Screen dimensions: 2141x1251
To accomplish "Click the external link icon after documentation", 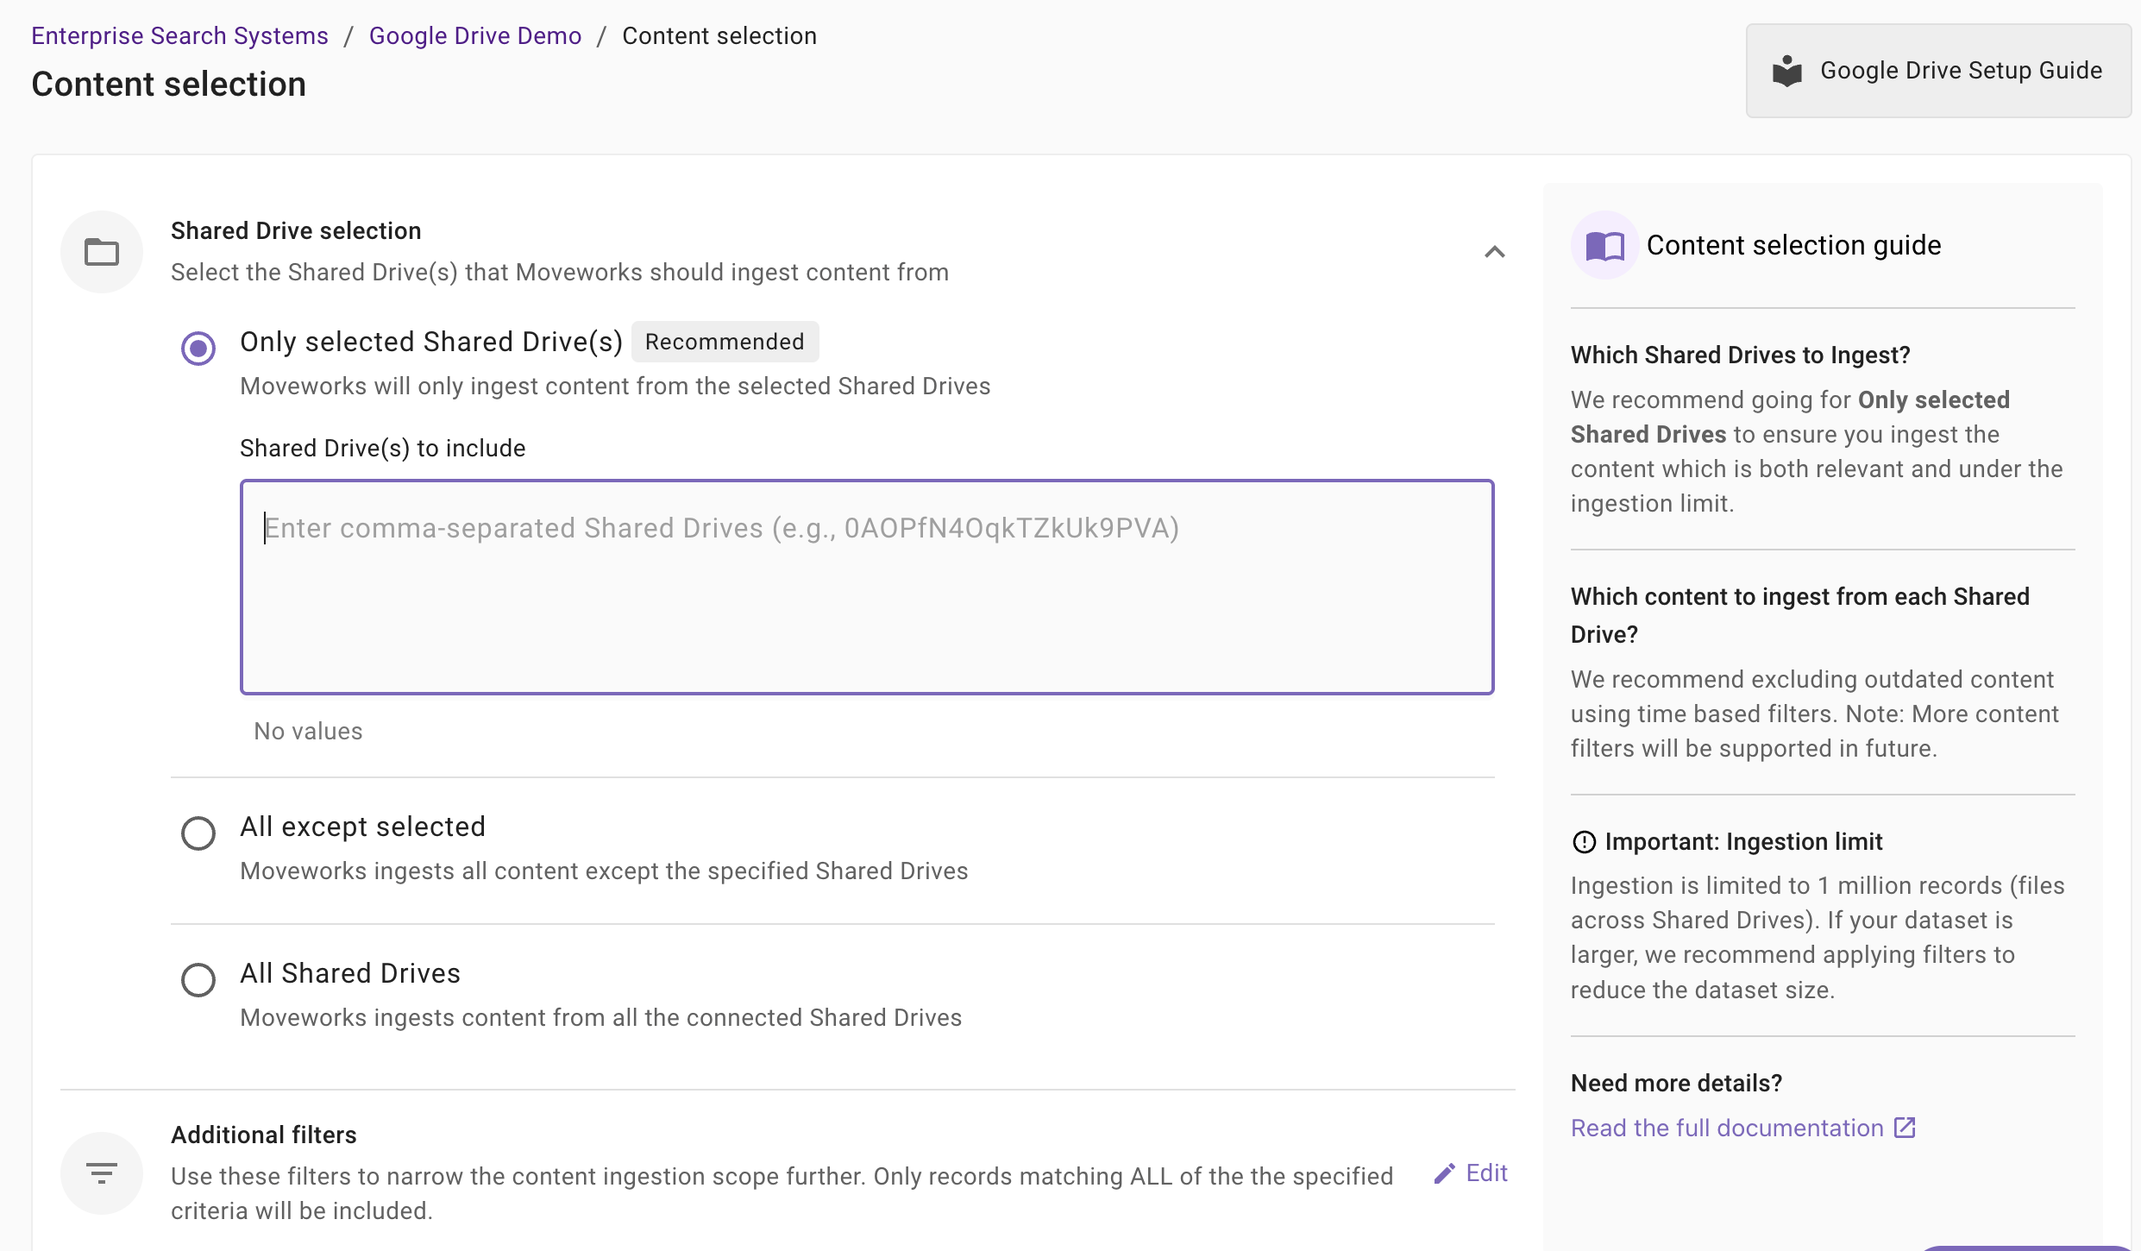I will [1905, 1128].
